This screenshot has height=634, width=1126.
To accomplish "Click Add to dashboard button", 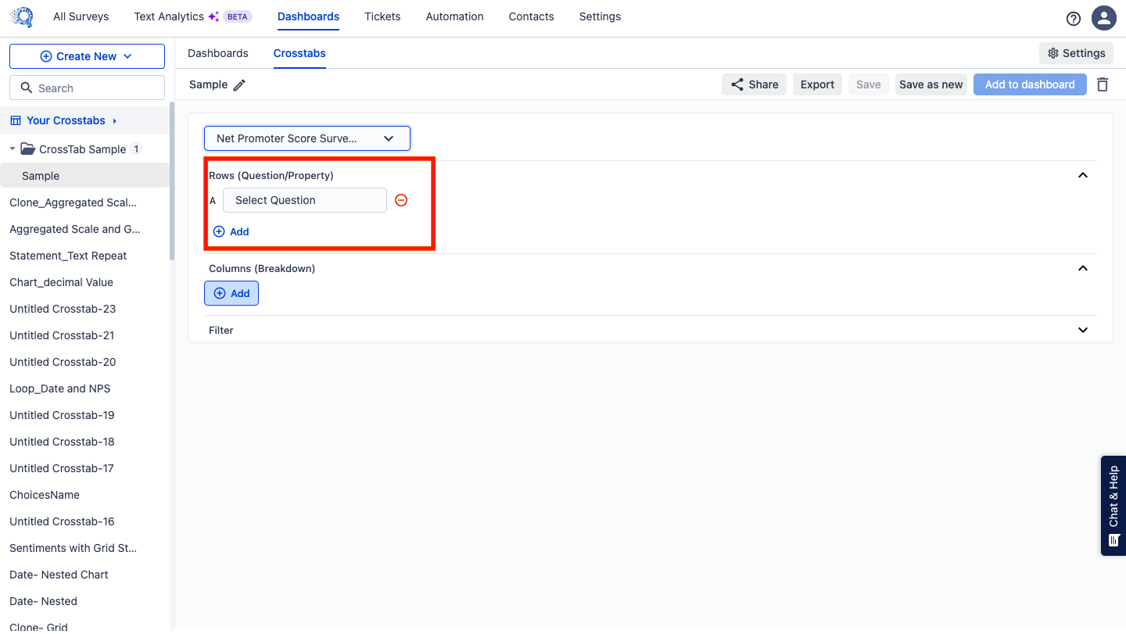I will [1029, 84].
